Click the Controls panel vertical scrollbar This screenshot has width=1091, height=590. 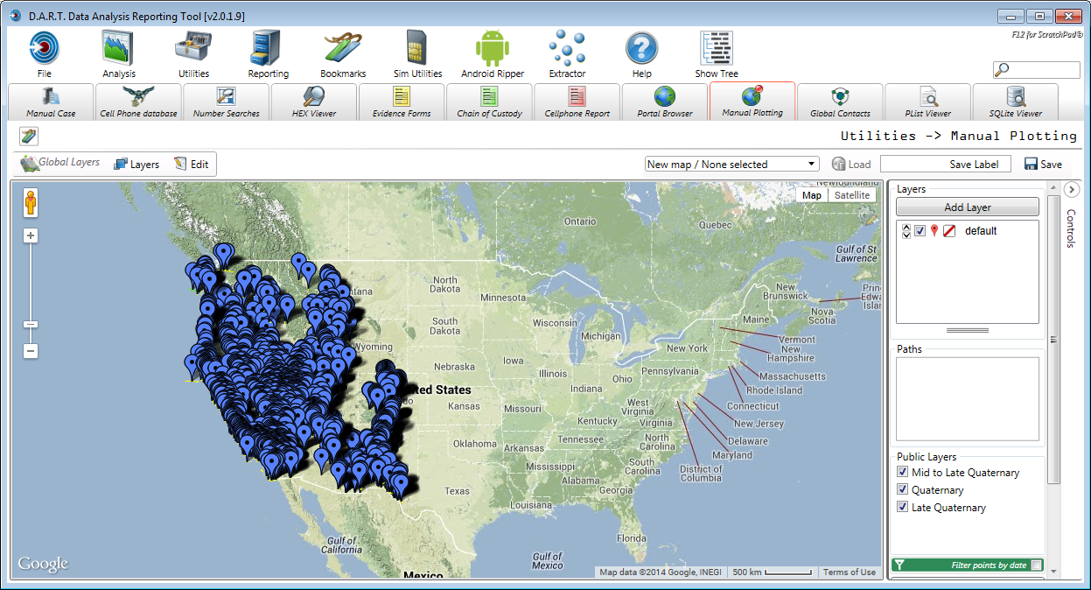1053,340
